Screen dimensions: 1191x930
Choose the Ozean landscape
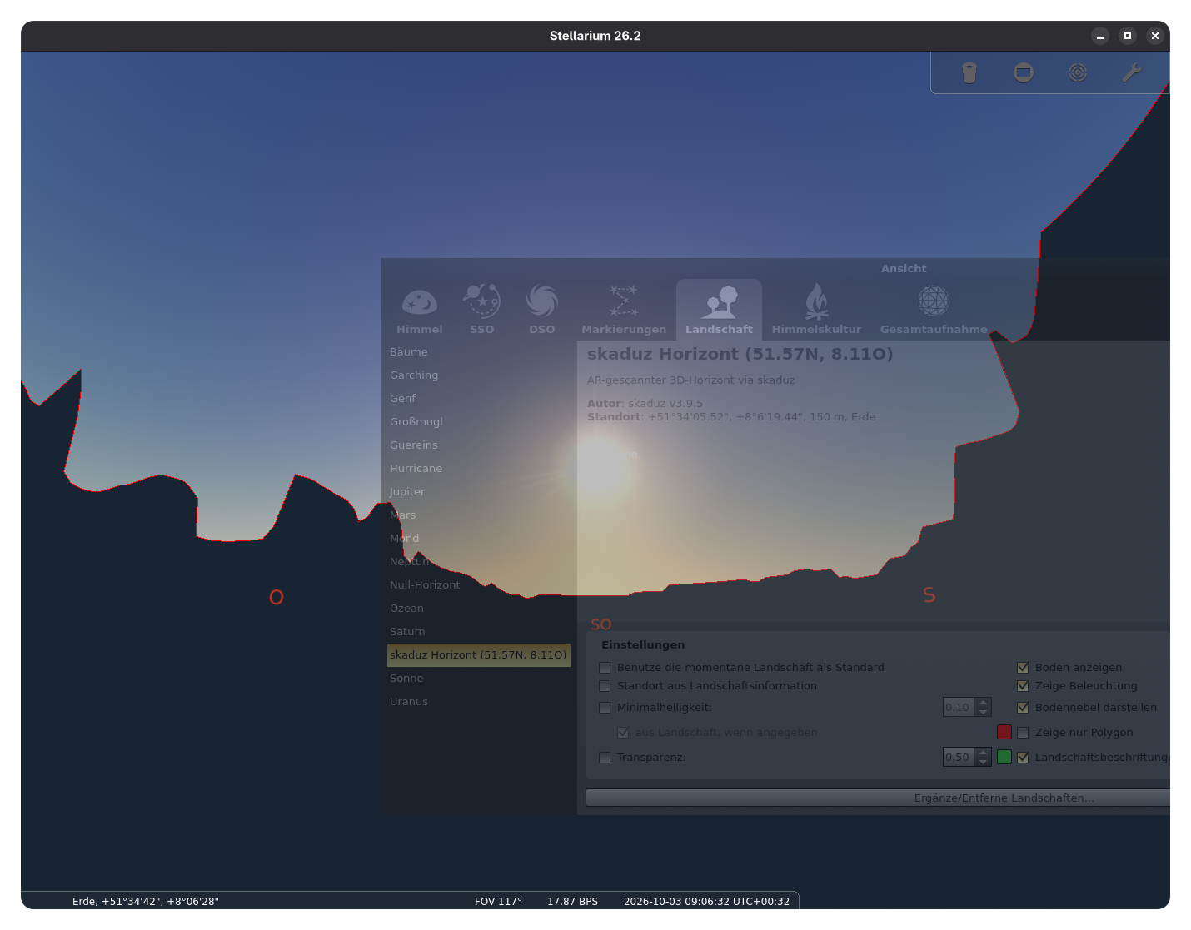(479, 609)
